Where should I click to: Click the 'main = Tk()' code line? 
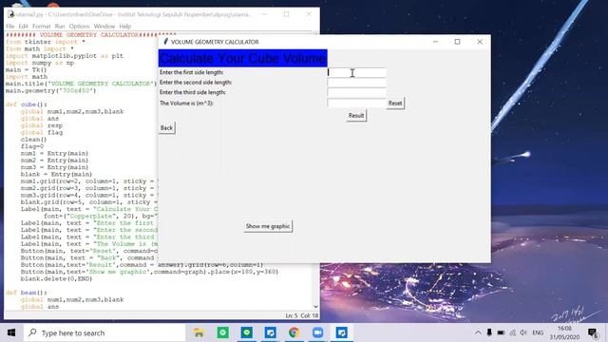click(x=26, y=69)
